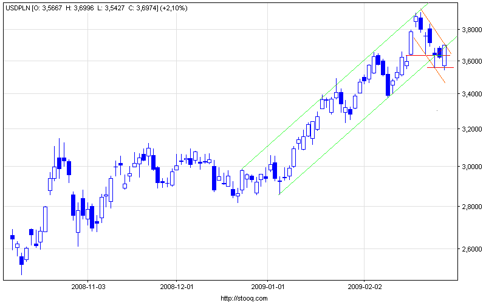Click the 3,6000 price axis label
The height and width of the screenshot is (303, 486).
tap(472, 61)
